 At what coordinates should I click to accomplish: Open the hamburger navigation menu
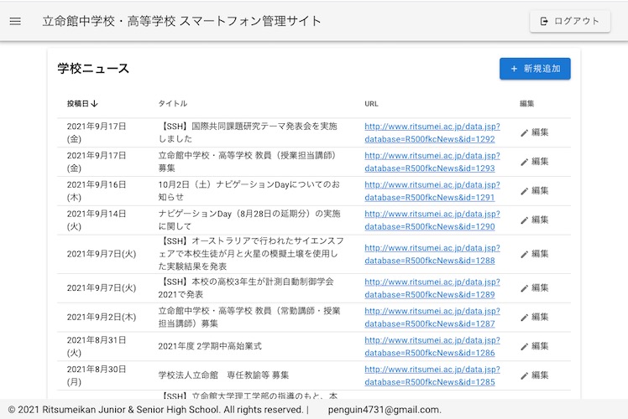[x=15, y=21]
